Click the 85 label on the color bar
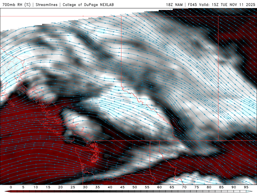Screen dimensions: 257x193 [221, 187]
